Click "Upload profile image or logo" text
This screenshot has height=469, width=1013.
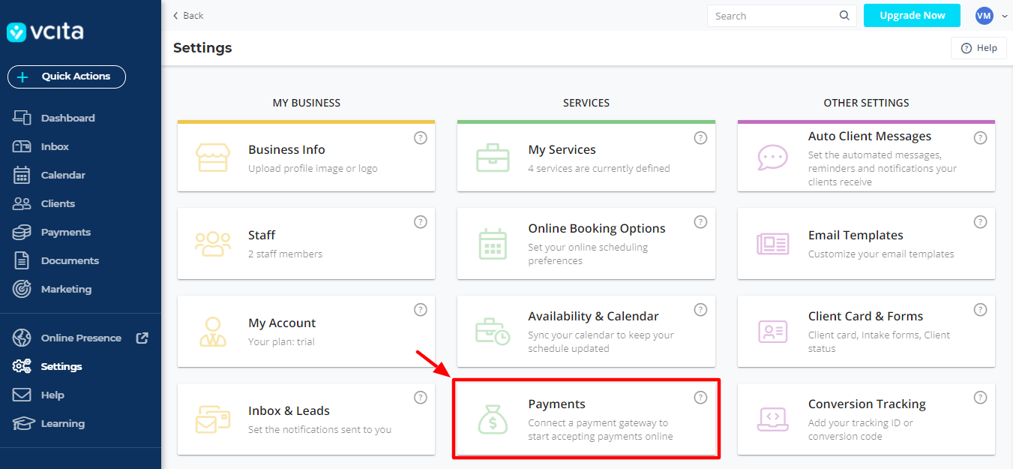[x=313, y=168]
